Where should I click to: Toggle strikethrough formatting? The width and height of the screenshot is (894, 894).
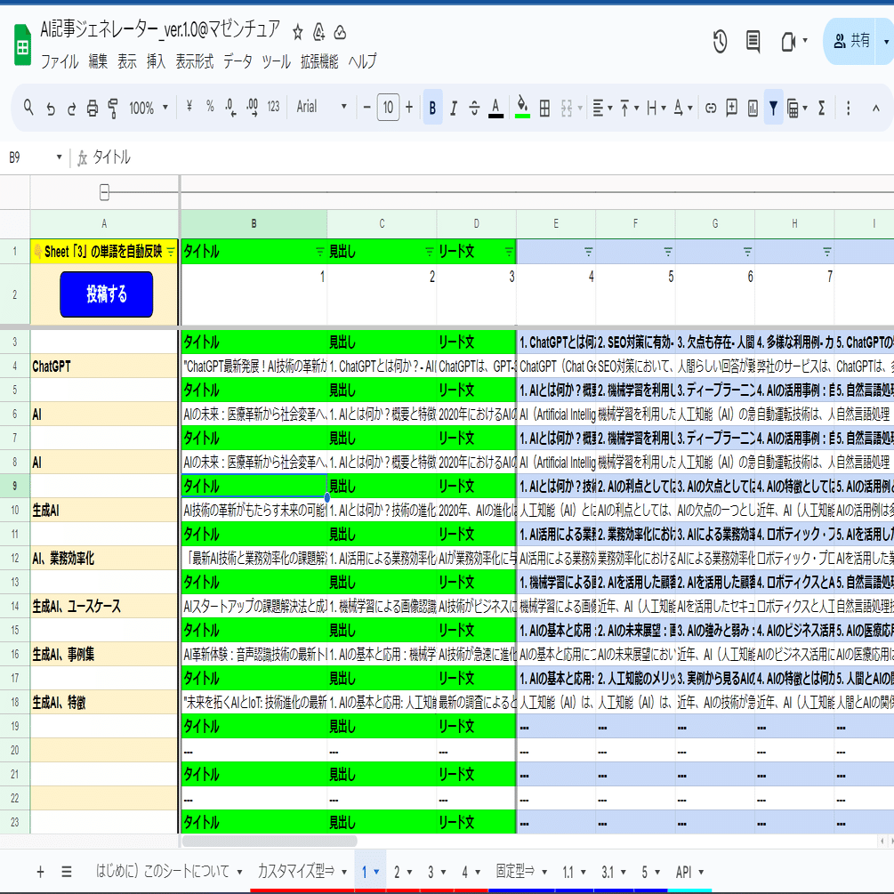pyautogui.click(x=474, y=108)
